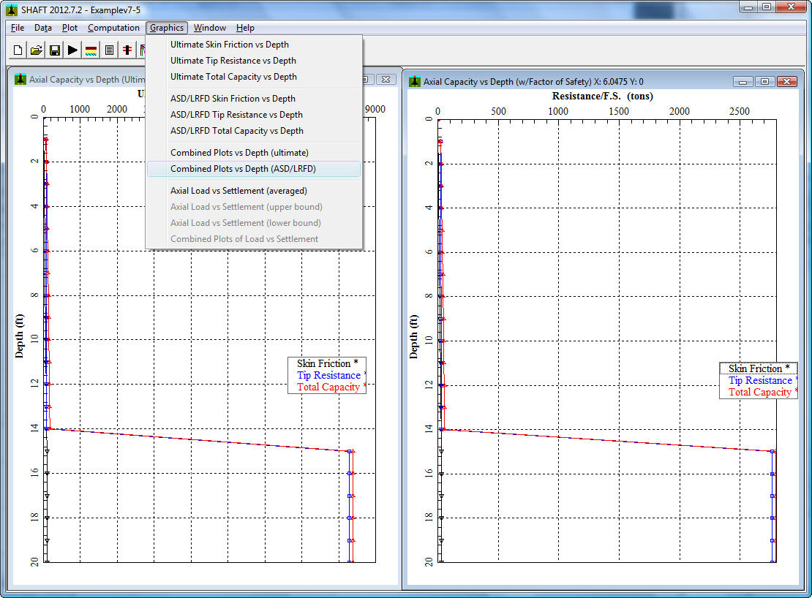Select Combined Plots vs Depth (ultimate)

pyautogui.click(x=239, y=152)
